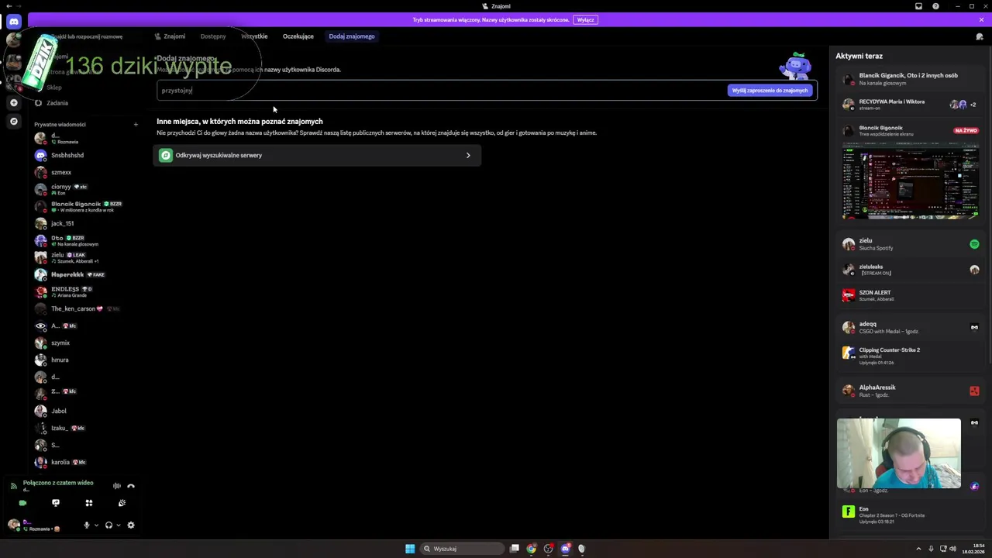Switch to the Oczekujące tab
The width and height of the screenshot is (992, 558).
298,36
